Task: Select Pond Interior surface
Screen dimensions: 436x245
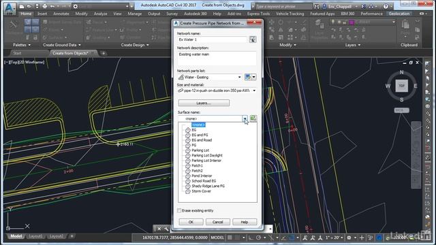Action: click(202, 176)
